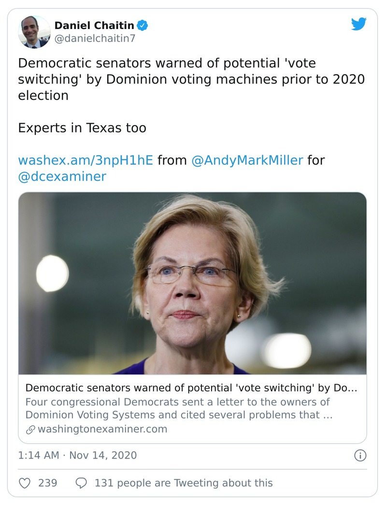This screenshot has width=386, height=505.
Task: Open the @danielchaitin7 handle
Action: click(95, 39)
